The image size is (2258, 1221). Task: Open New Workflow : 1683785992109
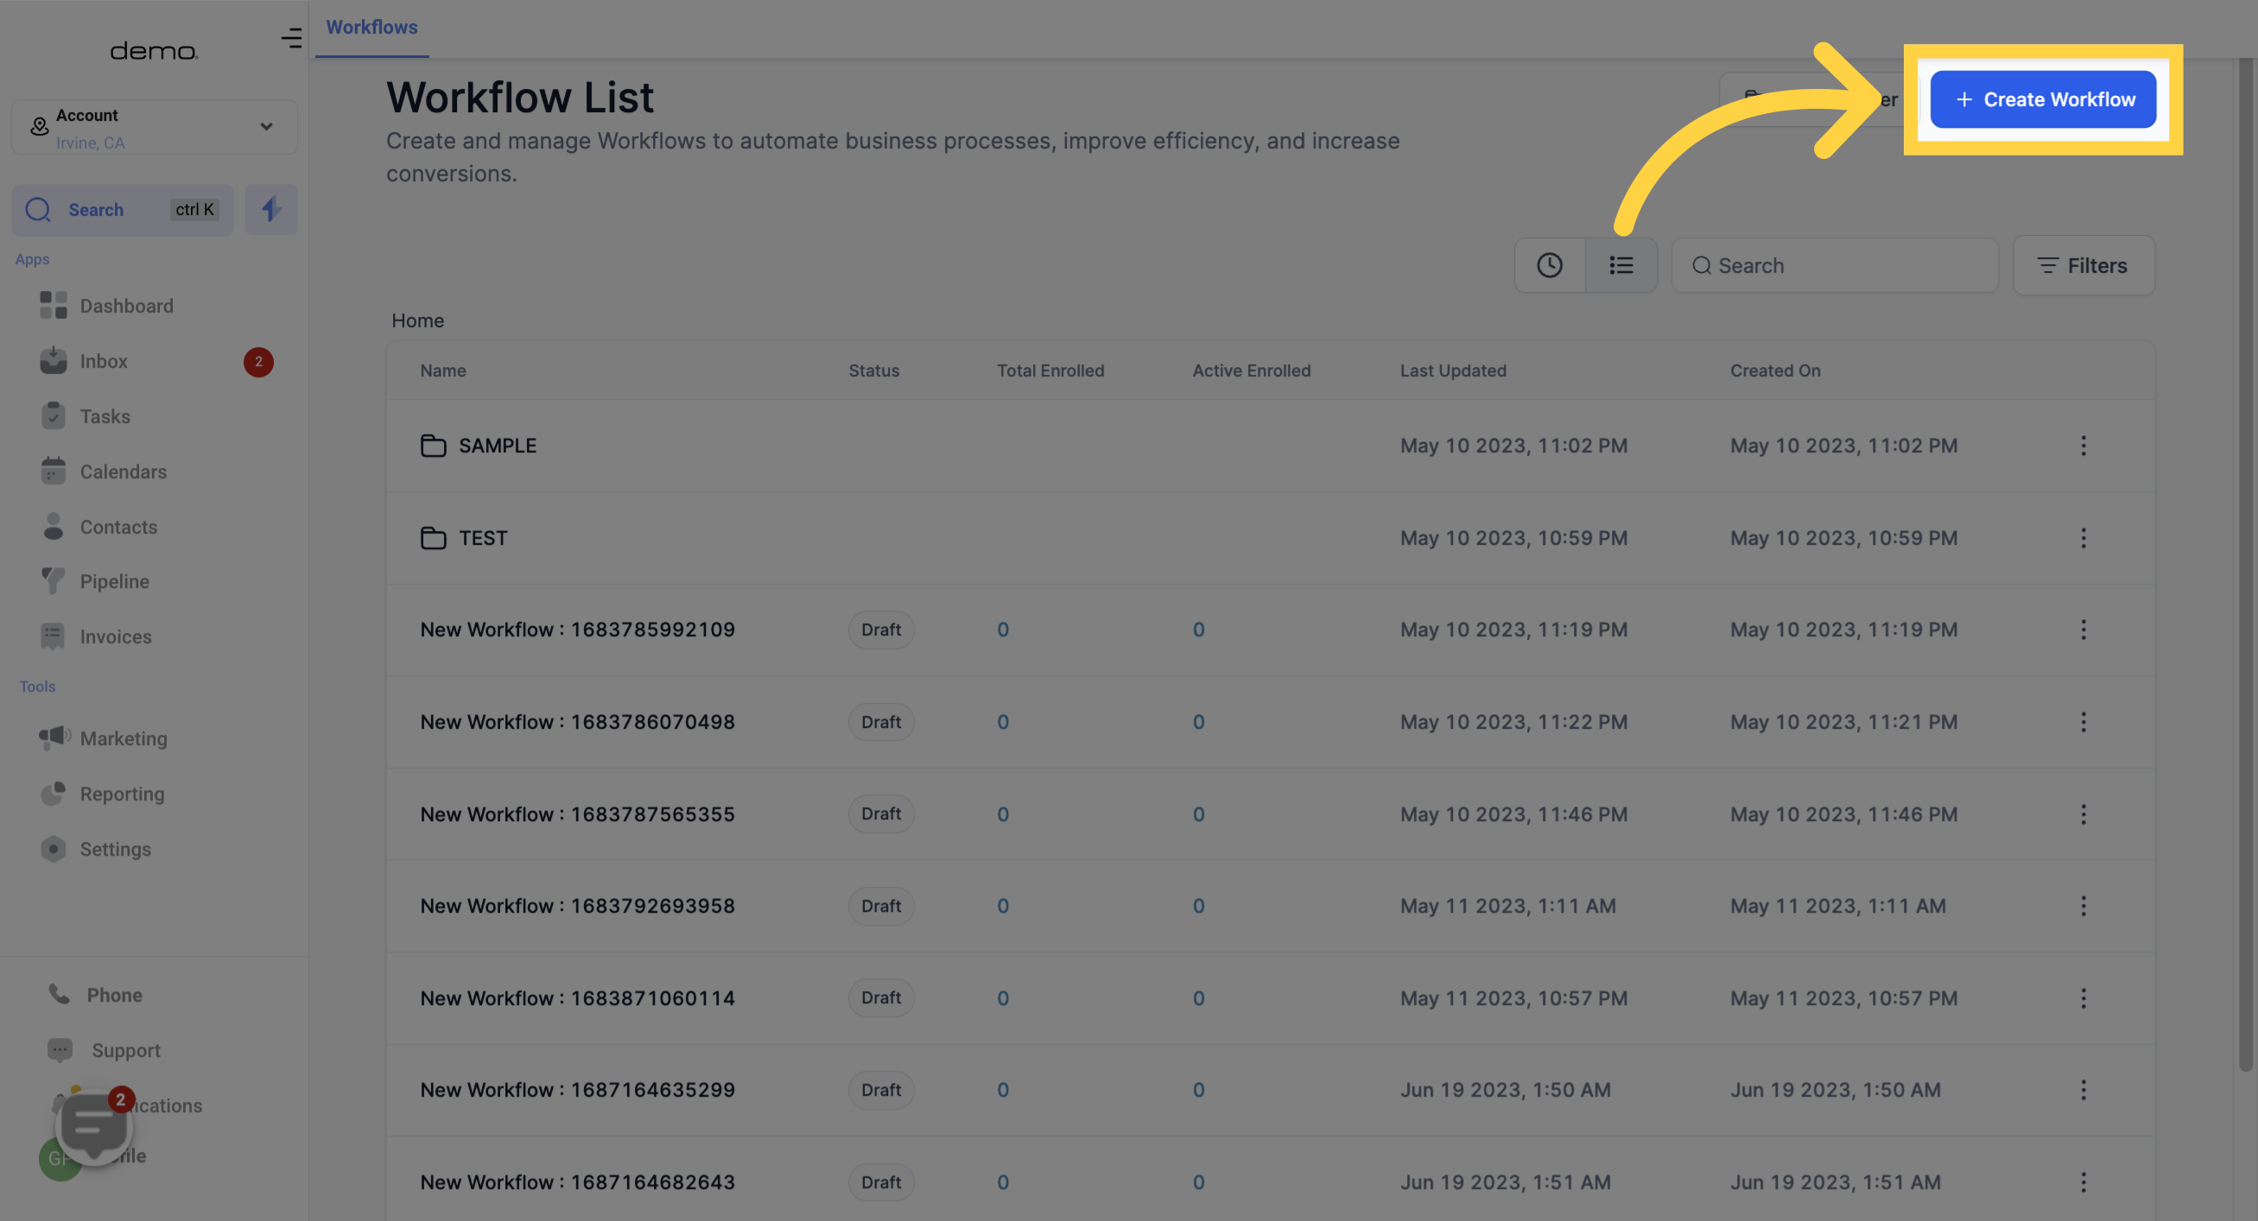(x=578, y=629)
